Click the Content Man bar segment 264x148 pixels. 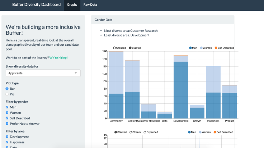pos(132,105)
